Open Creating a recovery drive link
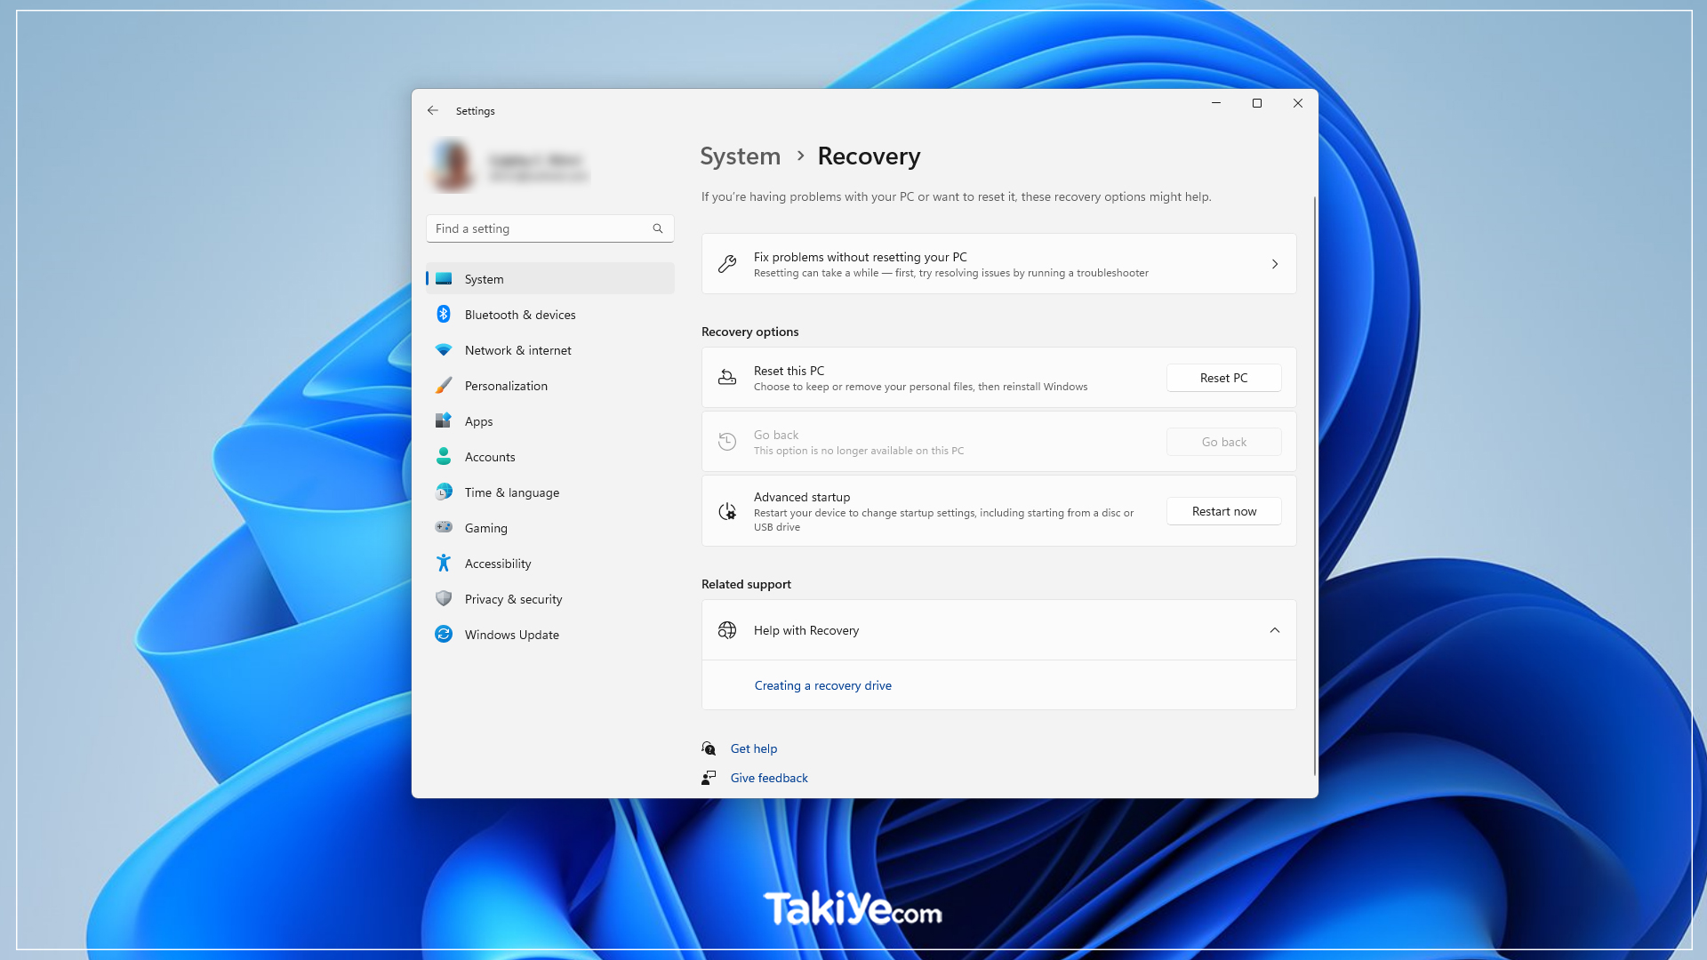This screenshot has width=1707, height=960. [823, 685]
